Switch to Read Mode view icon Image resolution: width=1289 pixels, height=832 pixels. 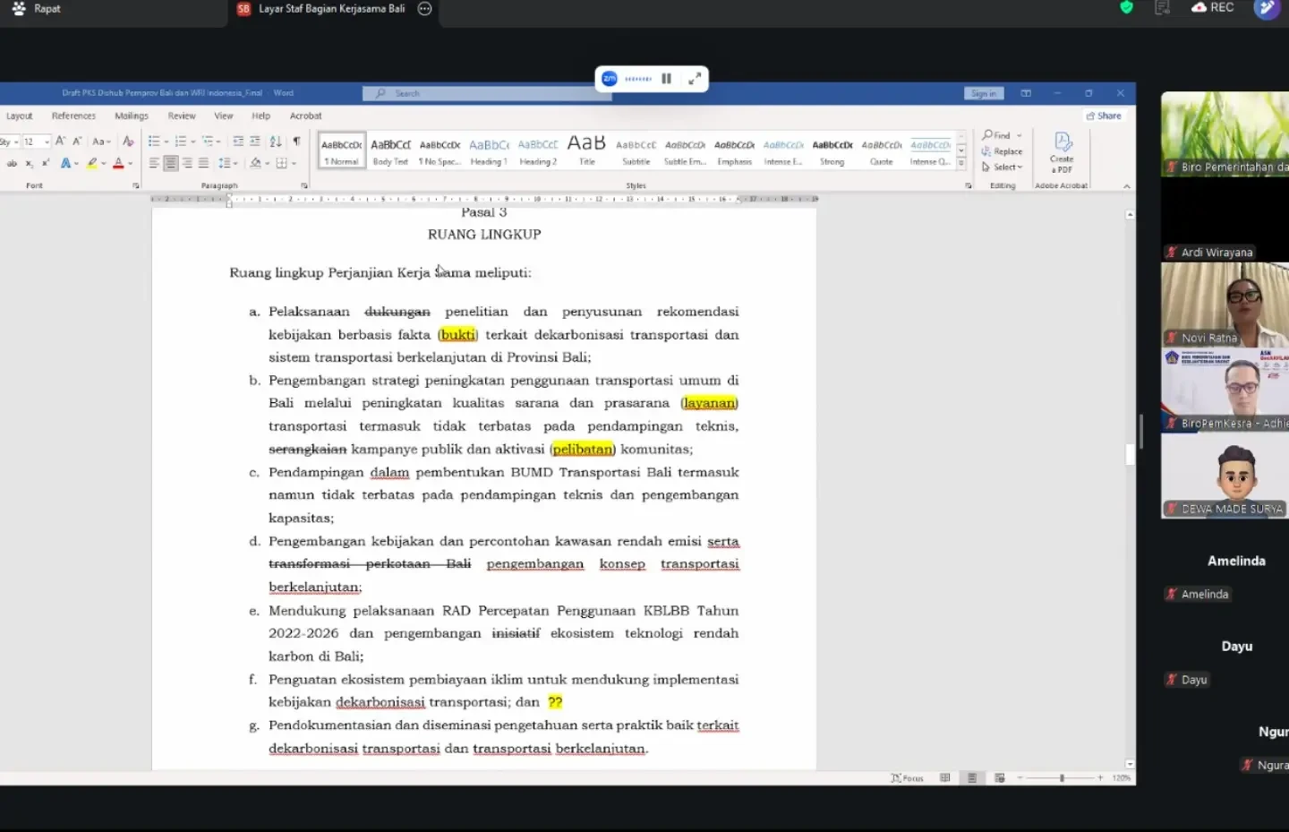[944, 777]
